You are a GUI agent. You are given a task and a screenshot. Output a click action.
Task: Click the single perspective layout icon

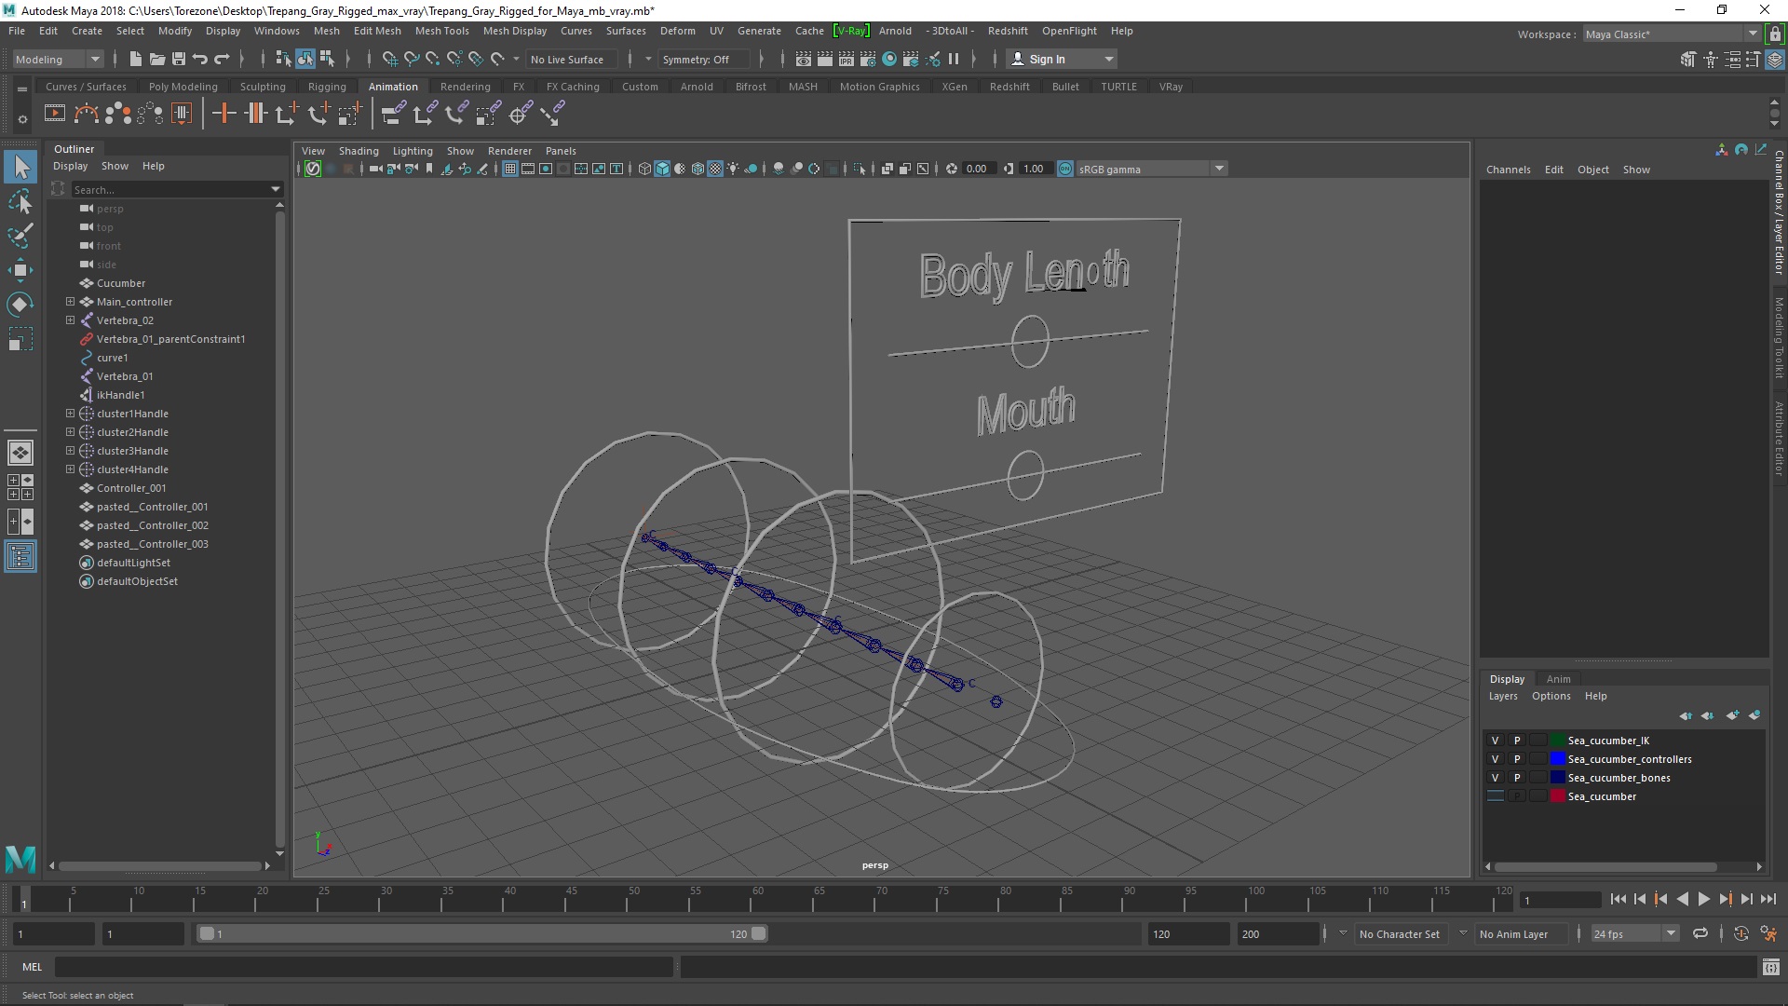[20, 453]
